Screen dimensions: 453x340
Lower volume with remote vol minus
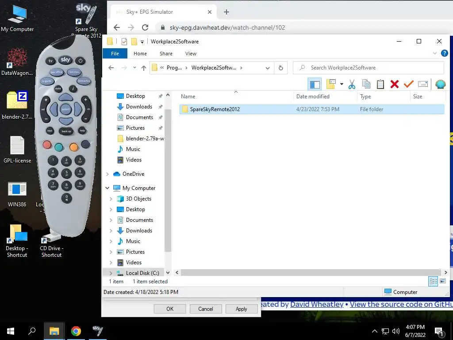[46, 119]
